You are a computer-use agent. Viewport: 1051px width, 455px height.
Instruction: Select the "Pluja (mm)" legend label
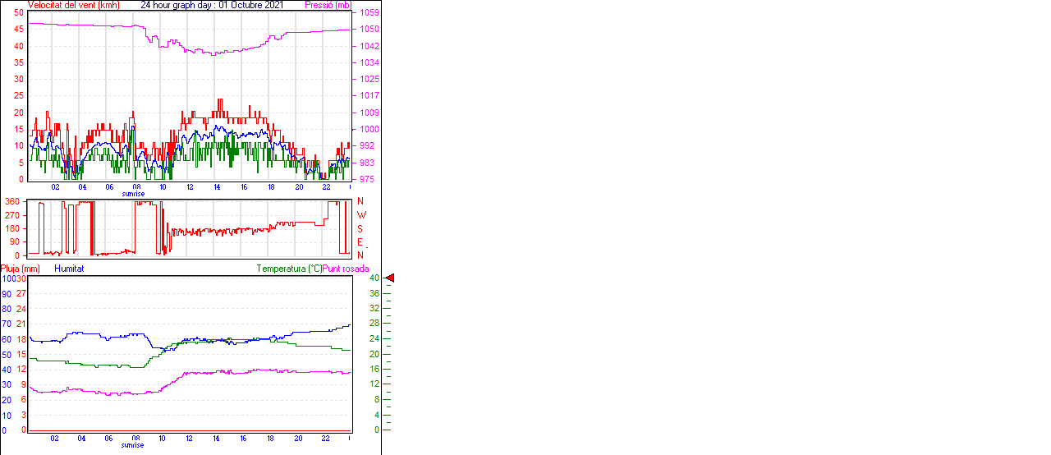(21, 269)
